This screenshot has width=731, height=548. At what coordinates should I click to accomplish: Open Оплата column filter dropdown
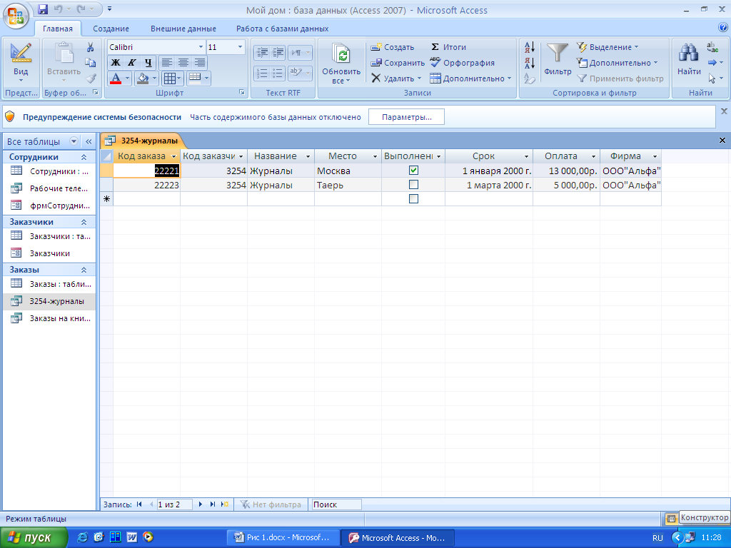[593, 156]
